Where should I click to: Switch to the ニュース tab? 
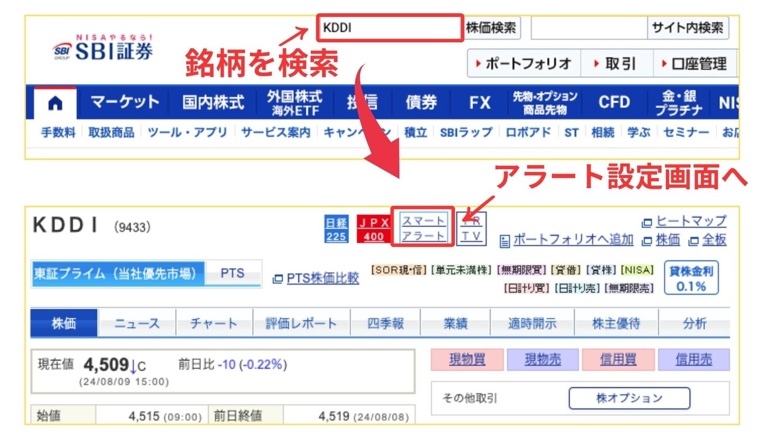137,323
